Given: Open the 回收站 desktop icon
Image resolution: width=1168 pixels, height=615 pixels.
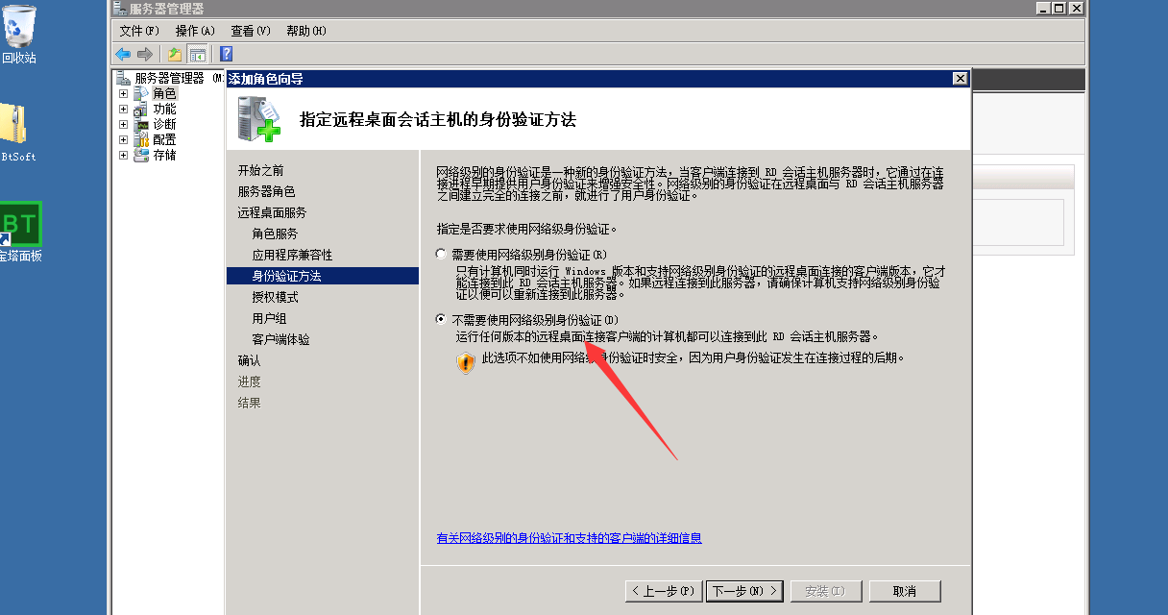Looking at the screenshot, I should pos(19,35).
